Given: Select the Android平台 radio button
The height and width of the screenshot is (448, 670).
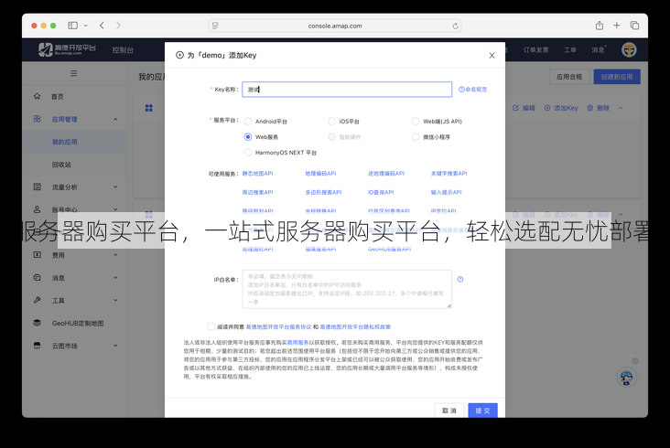Looking at the screenshot, I should point(248,122).
